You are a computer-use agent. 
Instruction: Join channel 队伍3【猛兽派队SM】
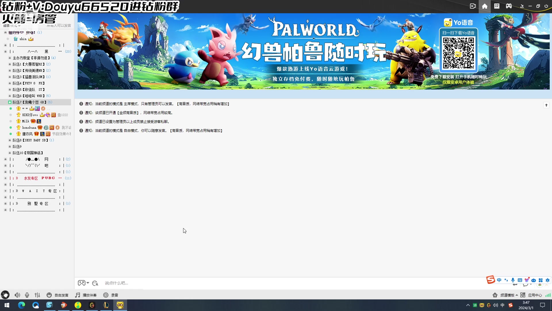point(29,77)
